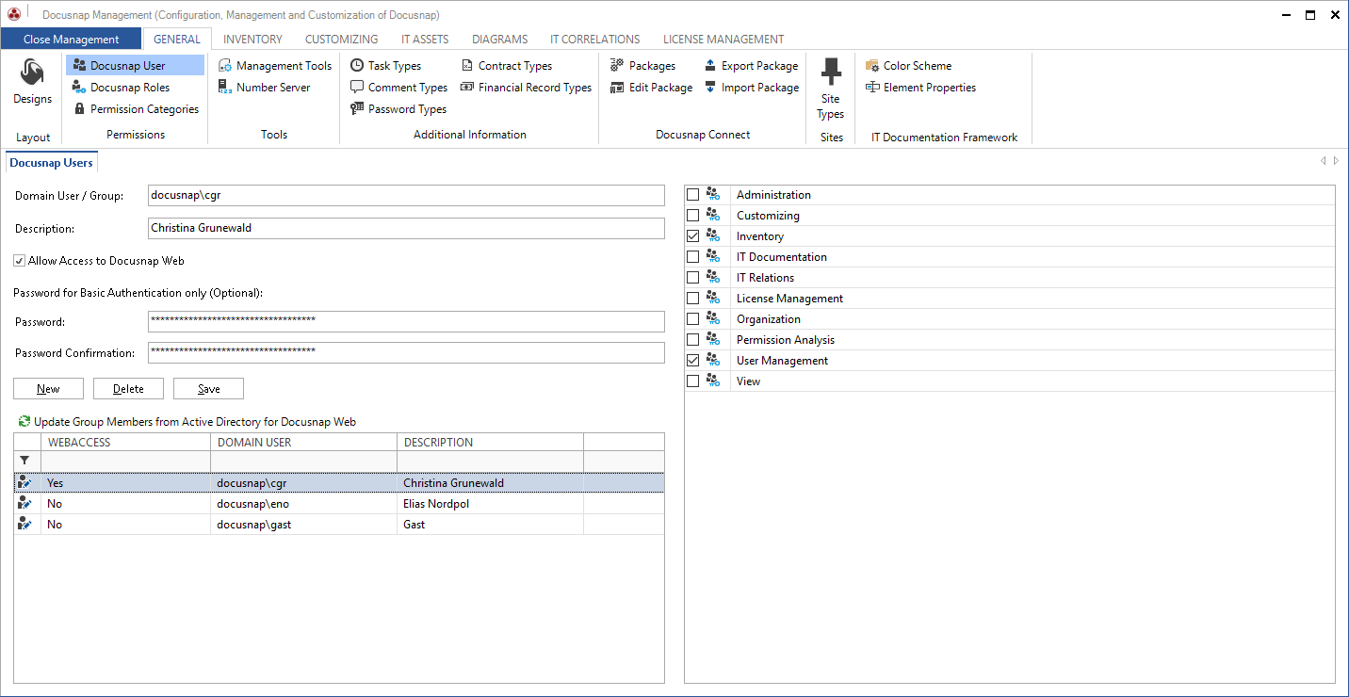The height and width of the screenshot is (697, 1349).
Task: Check the Permission Analysis role
Action: point(693,340)
